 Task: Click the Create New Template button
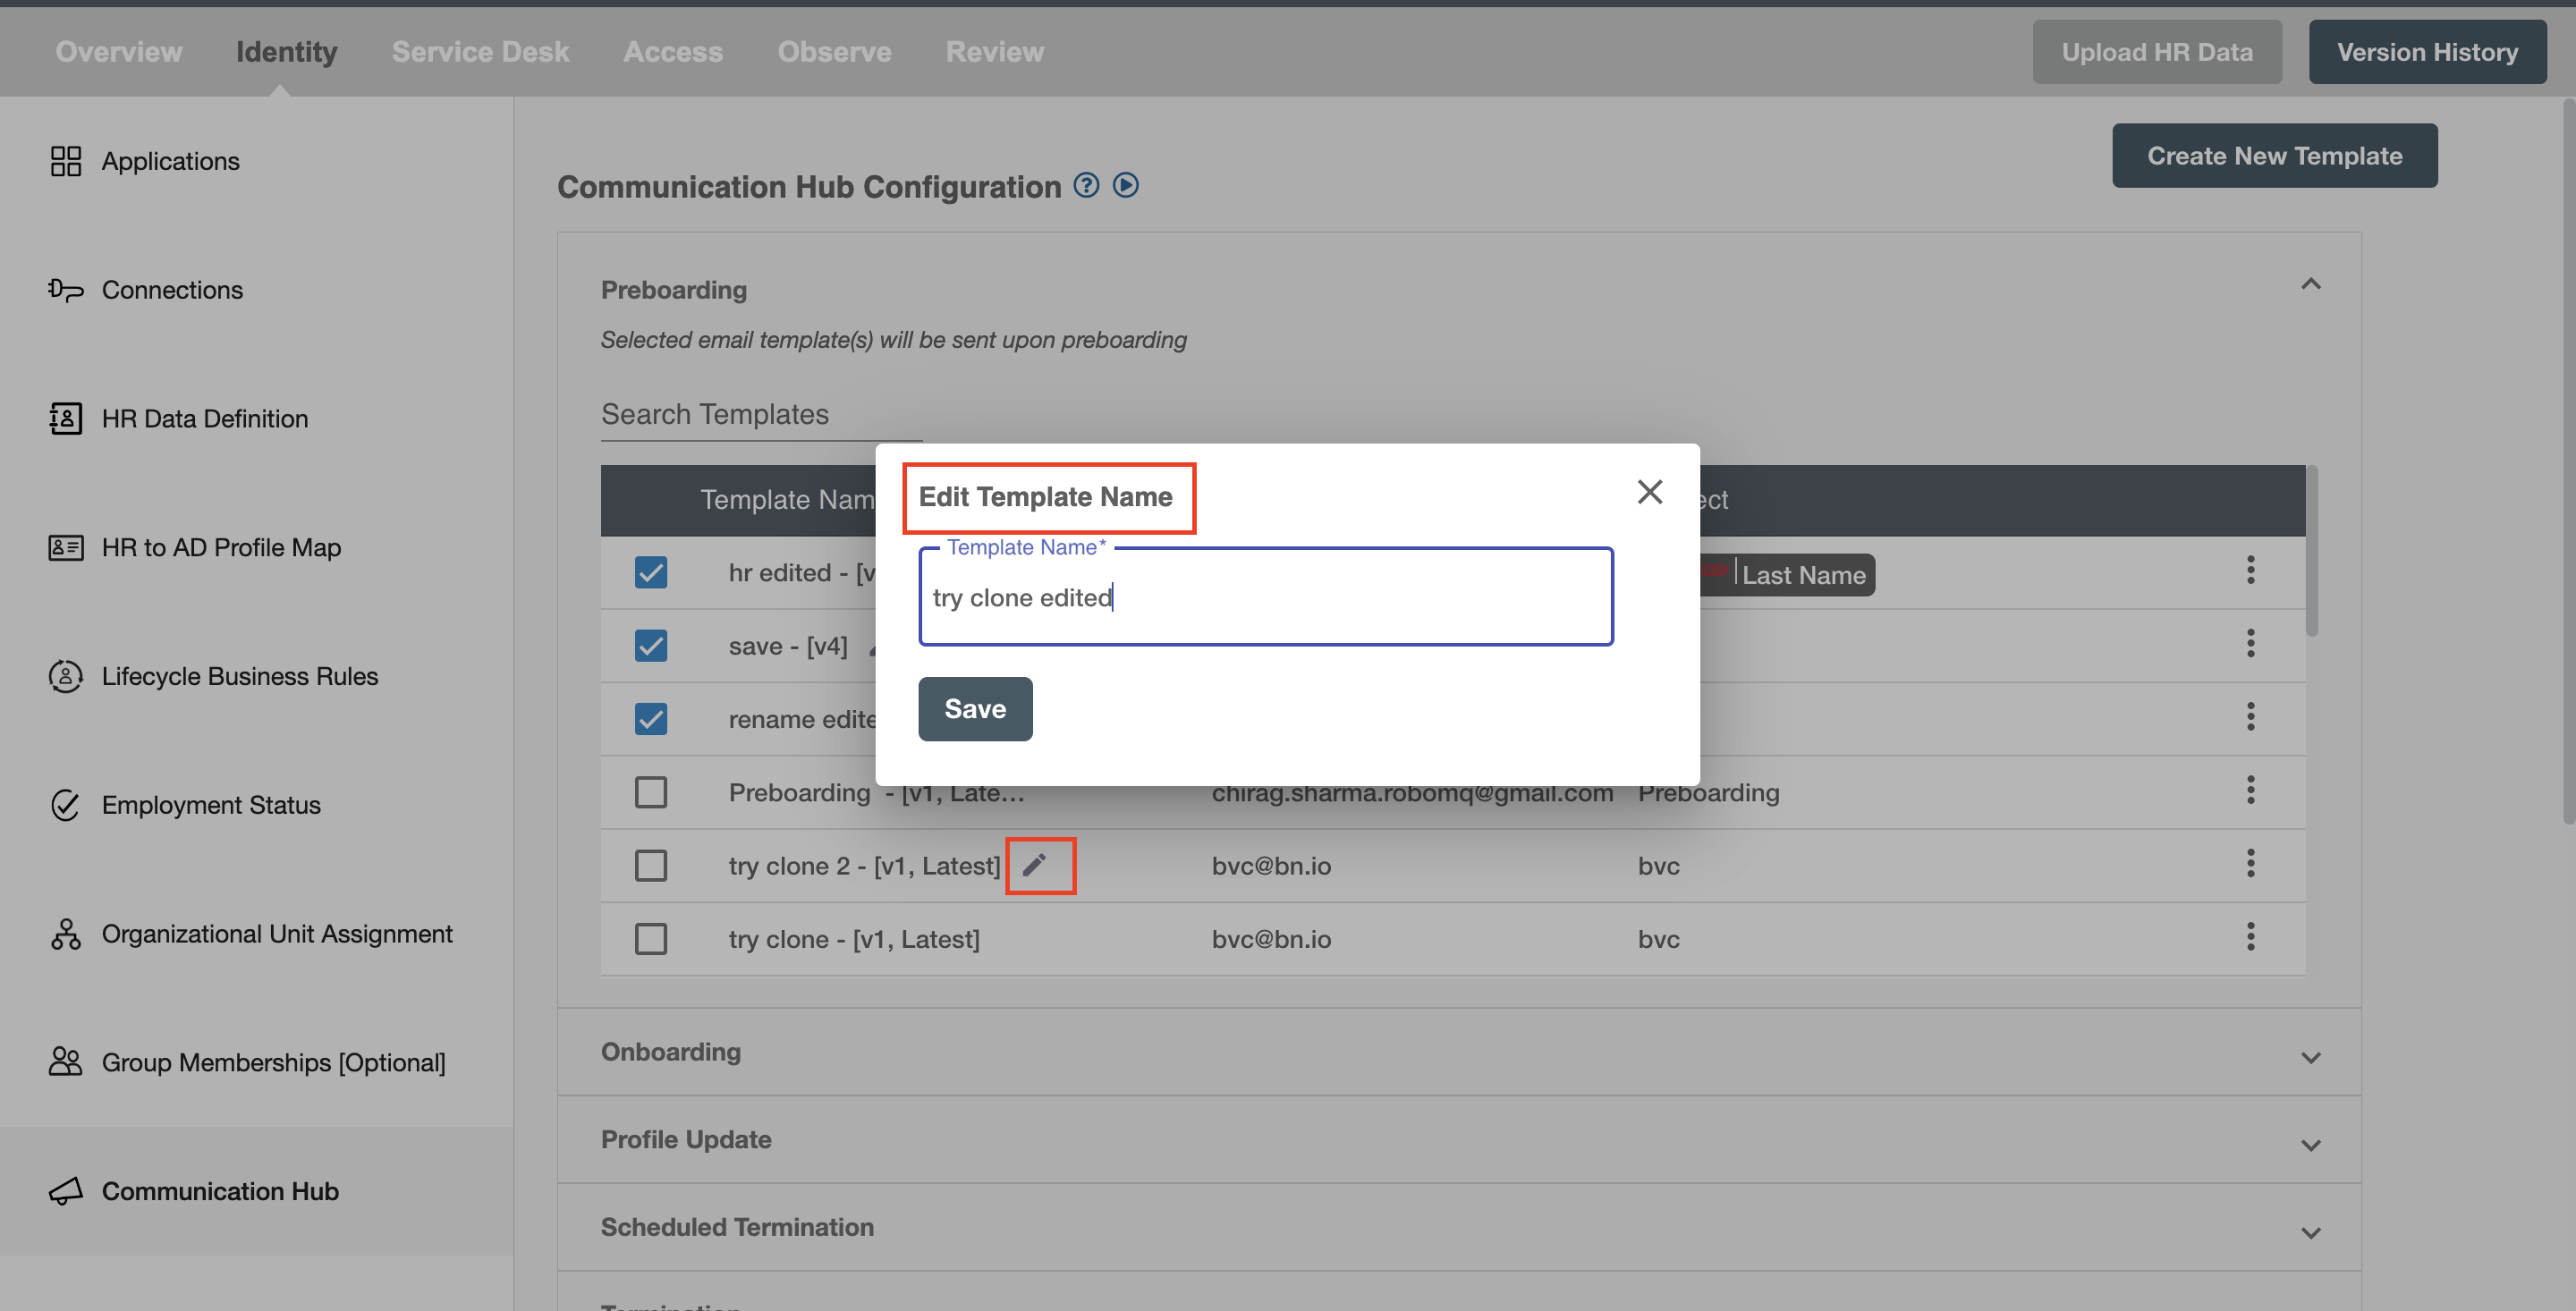tap(2275, 154)
